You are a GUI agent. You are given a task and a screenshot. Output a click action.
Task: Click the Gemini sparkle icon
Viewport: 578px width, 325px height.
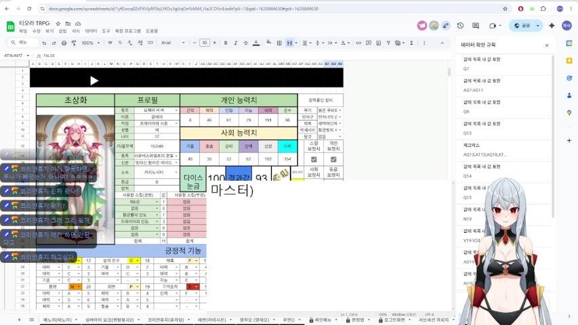[x=552, y=26]
